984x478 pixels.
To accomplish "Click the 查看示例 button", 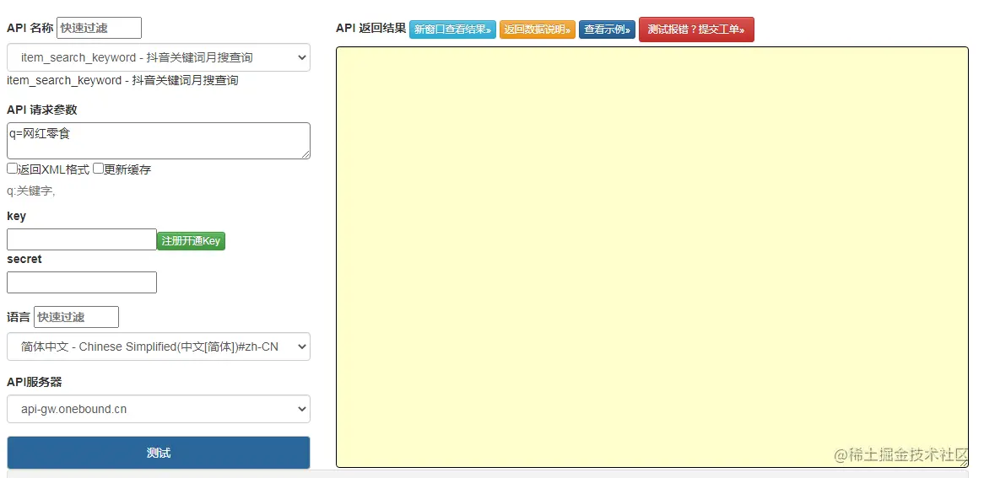I will tap(607, 30).
